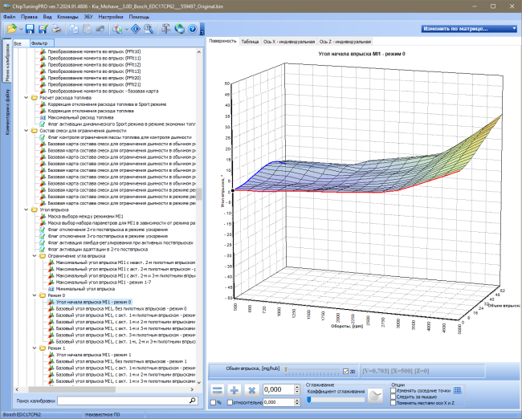Switch to the 'Ось Z - индивидуальная' tab
Screen dimensions: 522x419
tap(345, 42)
